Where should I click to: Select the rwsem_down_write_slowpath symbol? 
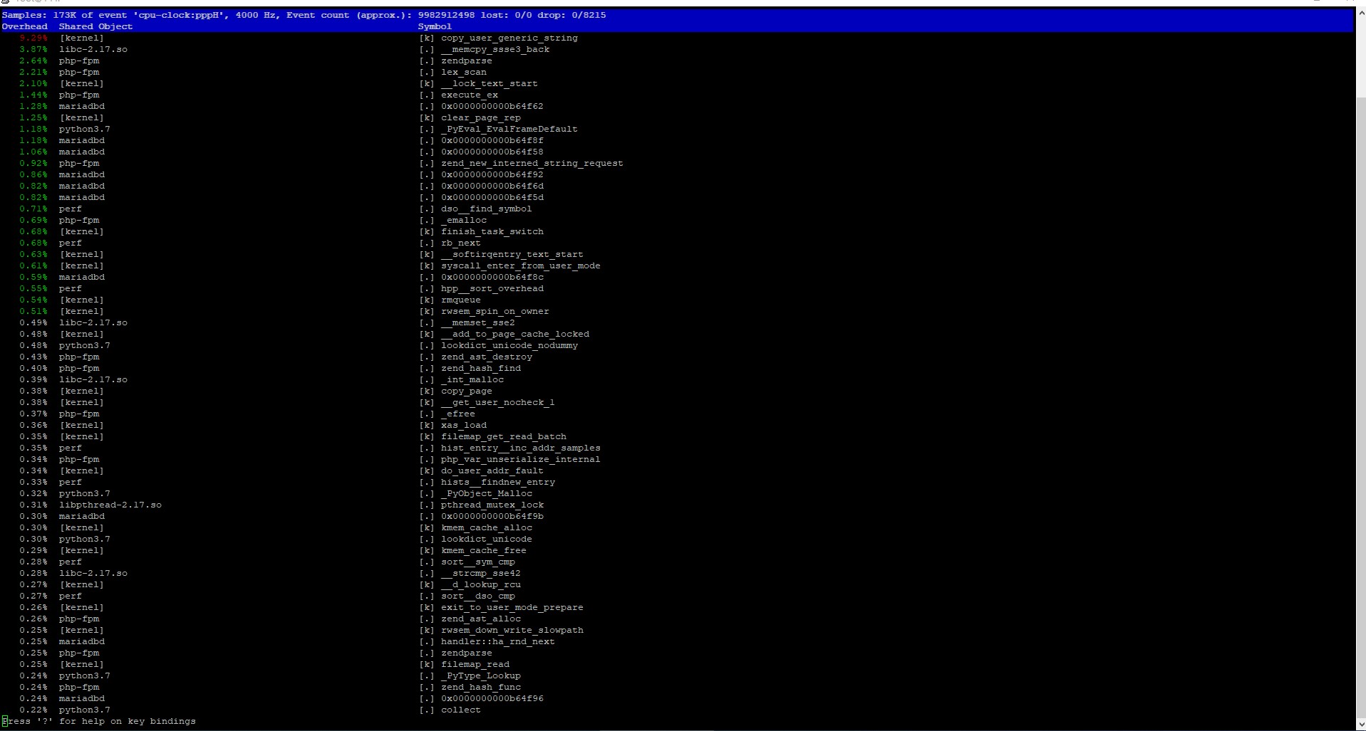click(512, 630)
